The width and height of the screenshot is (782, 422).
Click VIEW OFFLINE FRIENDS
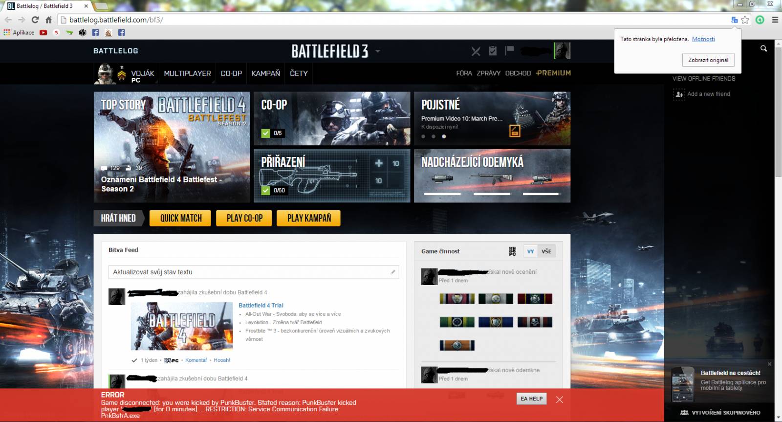(703, 79)
